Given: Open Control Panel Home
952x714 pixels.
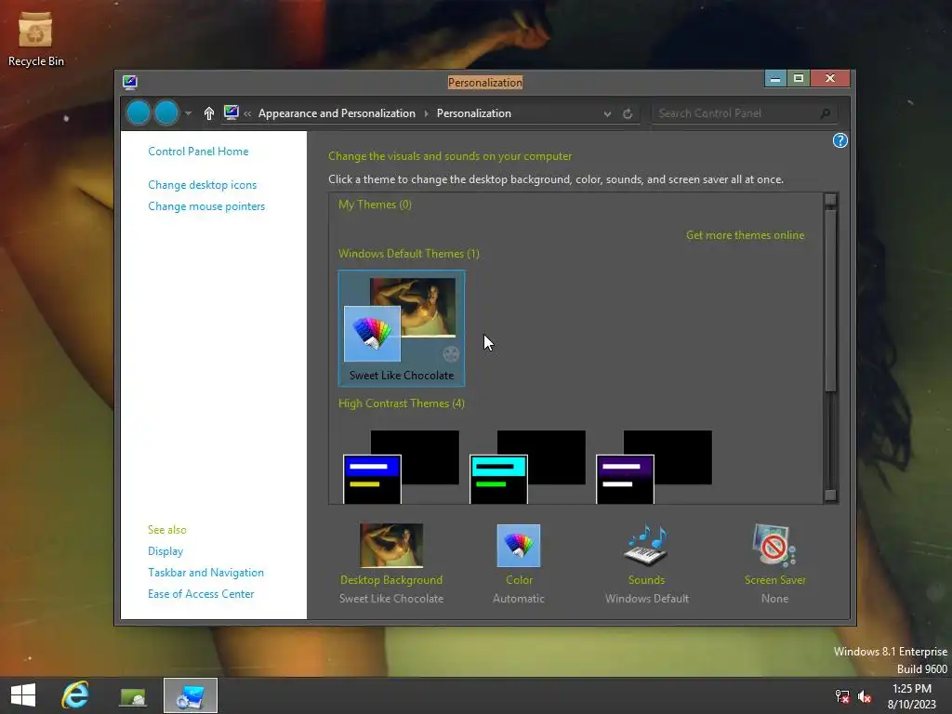Looking at the screenshot, I should 198,152.
